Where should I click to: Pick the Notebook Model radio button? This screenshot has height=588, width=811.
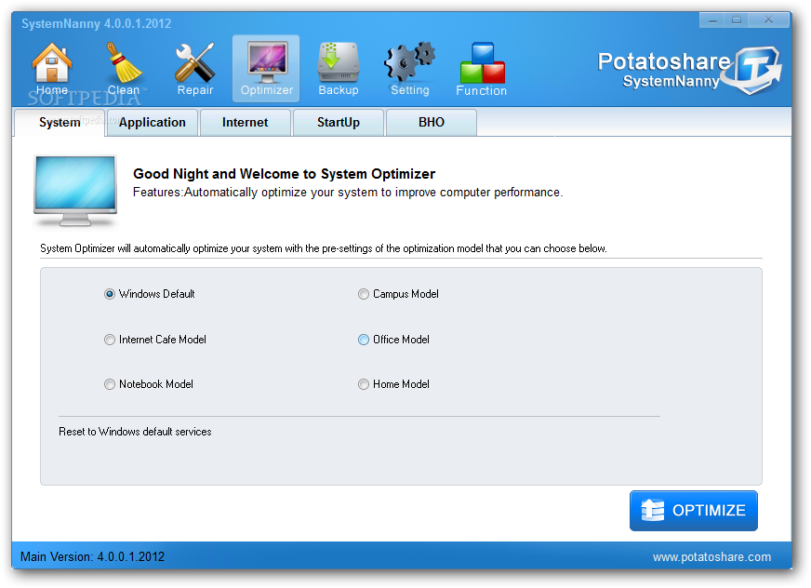tap(110, 384)
